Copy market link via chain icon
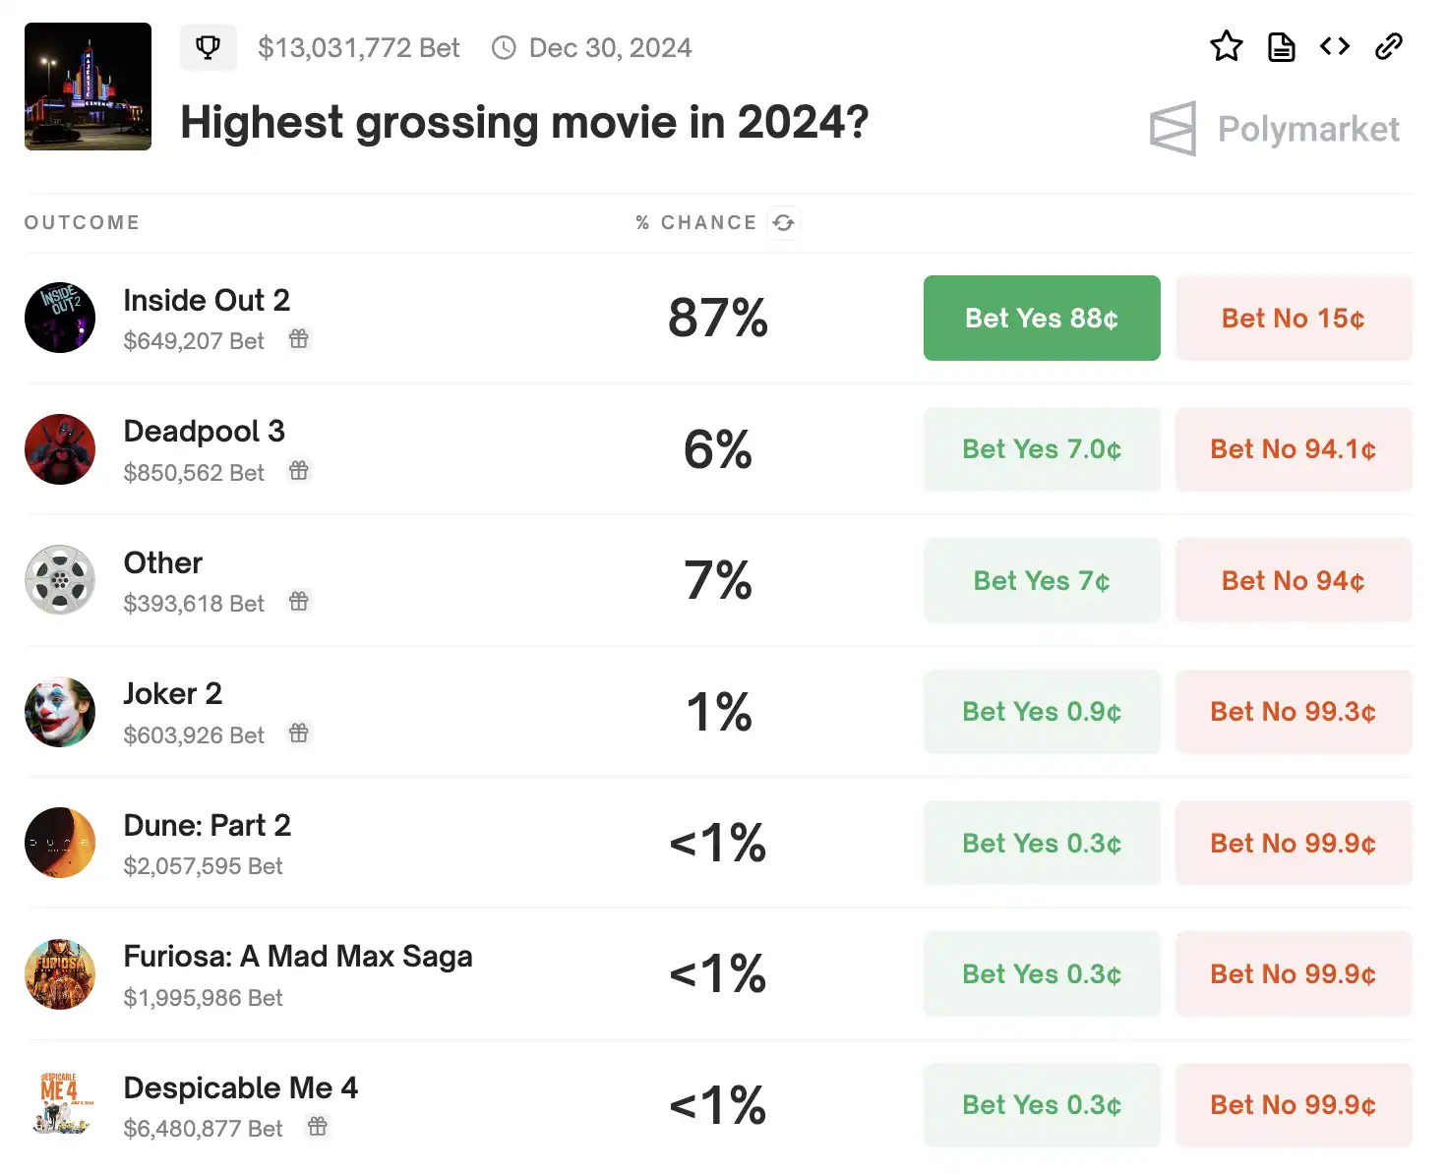Viewport: 1446px width, 1174px height. click(x=1389, y=46)
